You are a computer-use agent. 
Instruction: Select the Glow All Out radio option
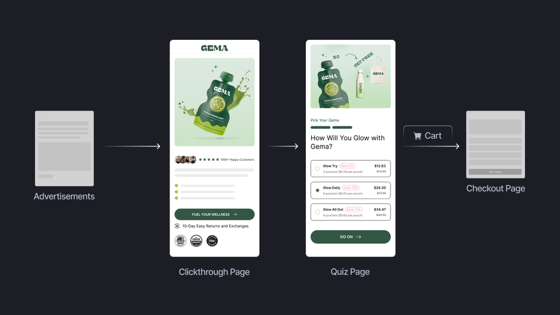[318, 212]
